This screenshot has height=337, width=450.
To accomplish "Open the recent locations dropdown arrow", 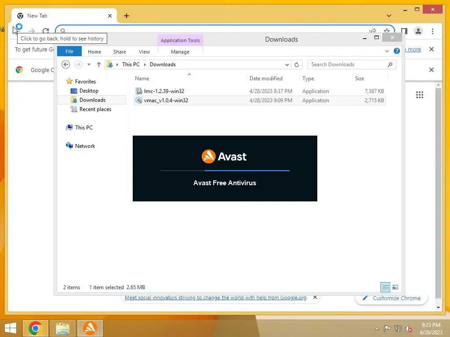I will click(89, 65).
